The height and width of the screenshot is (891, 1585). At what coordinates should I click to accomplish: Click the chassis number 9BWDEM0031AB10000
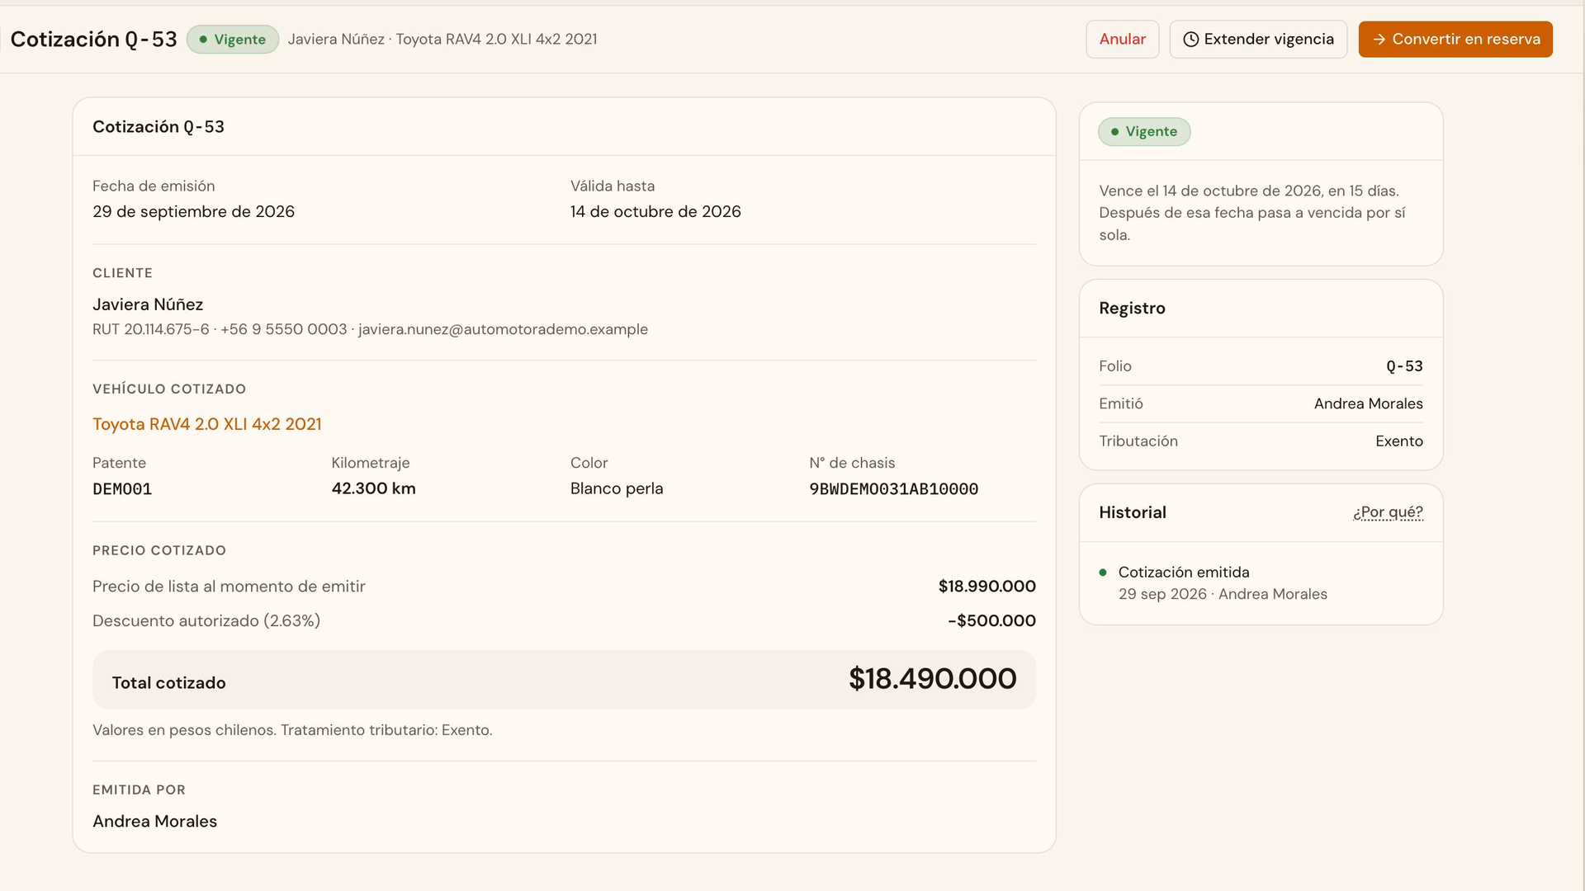tap(893, 489)
